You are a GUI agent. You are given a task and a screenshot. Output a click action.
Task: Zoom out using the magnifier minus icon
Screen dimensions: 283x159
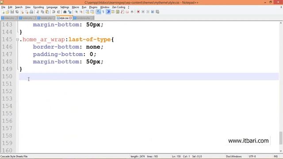81,12
